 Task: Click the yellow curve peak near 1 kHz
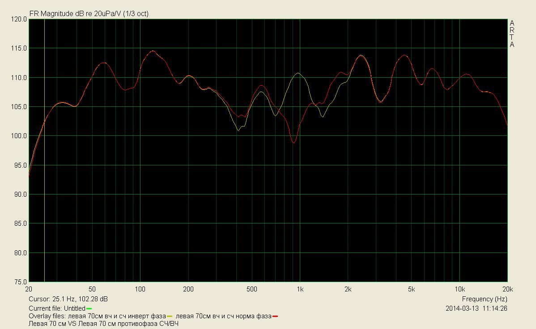coord(298,73)
